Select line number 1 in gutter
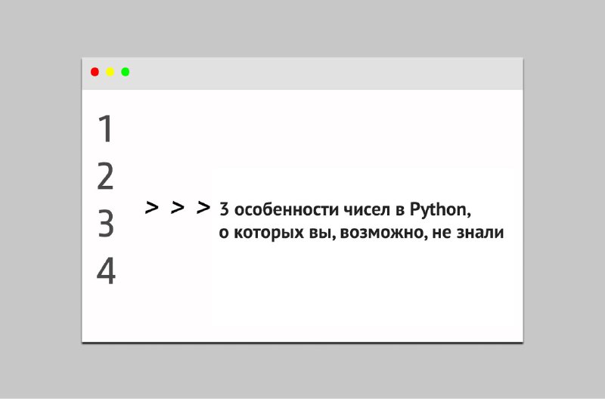The width and height of the screenshot is (605, 399). [x=105, y=128]
